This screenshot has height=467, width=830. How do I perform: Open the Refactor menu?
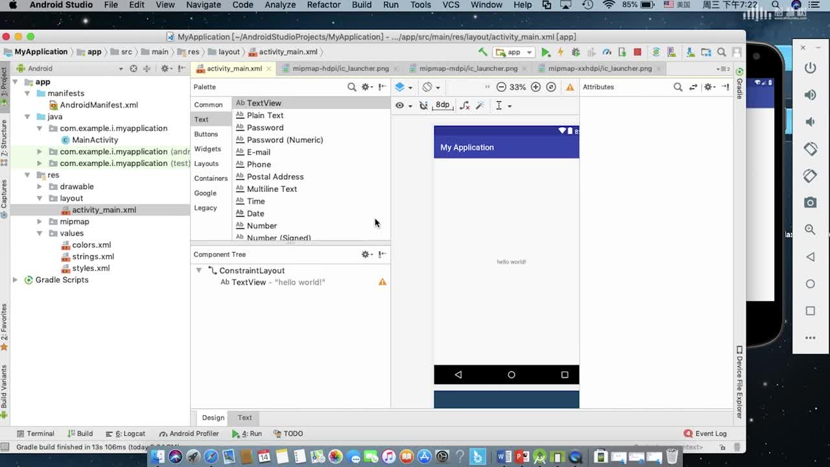(324, 5)
